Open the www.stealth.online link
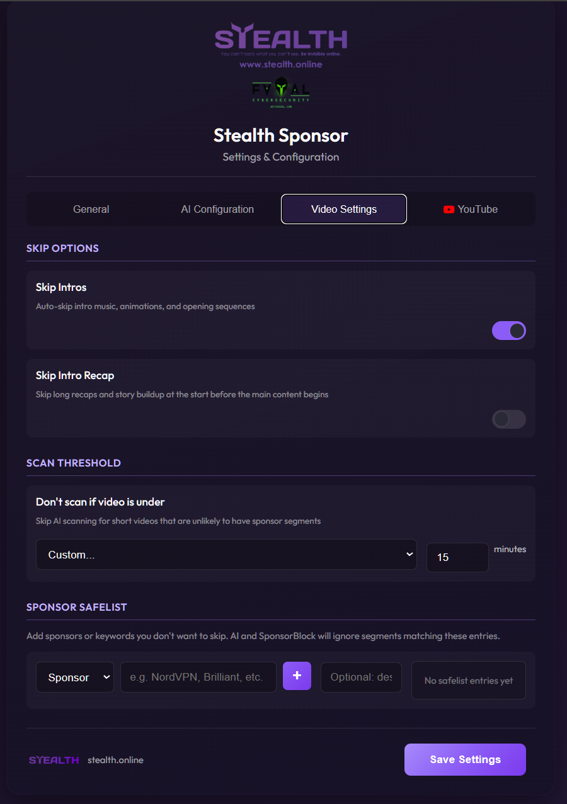567x804 pixels. pyautogui.click(x=280, y=64)
